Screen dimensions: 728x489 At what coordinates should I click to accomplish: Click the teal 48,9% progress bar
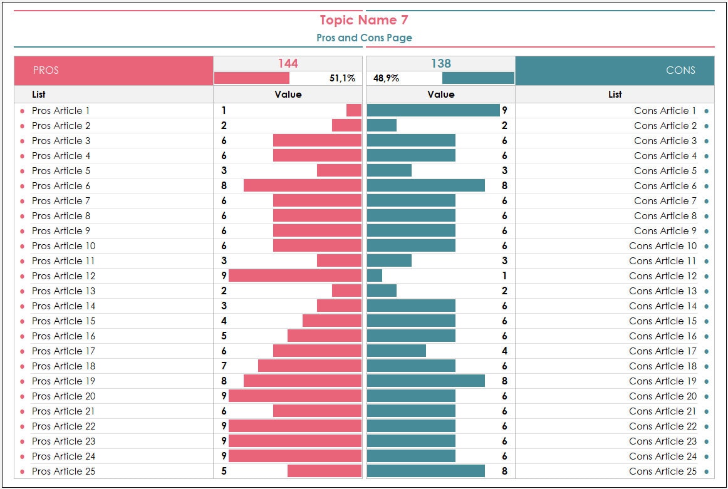[478, 78]
